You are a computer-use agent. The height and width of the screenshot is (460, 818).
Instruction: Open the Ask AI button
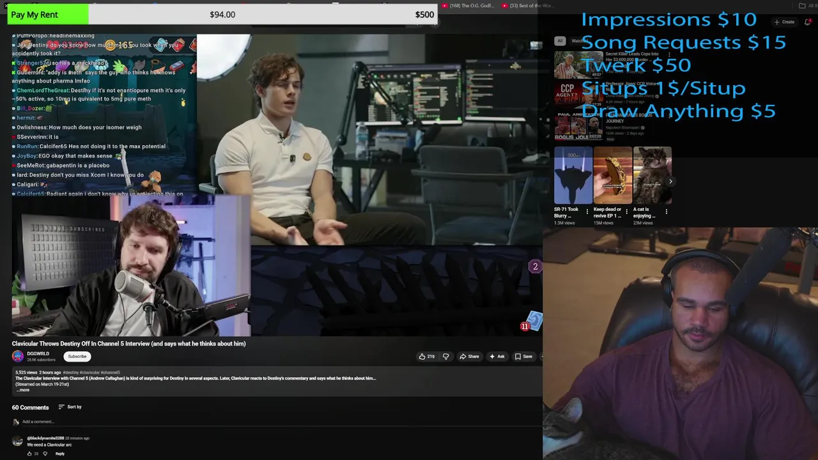(497, 356)
